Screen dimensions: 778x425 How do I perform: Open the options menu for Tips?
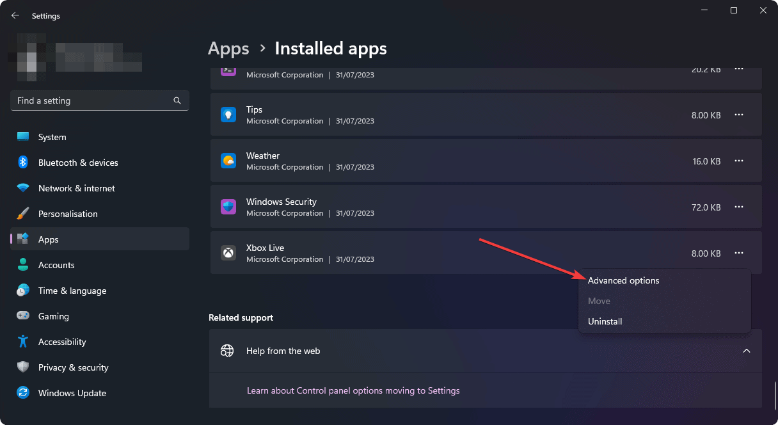739,115
